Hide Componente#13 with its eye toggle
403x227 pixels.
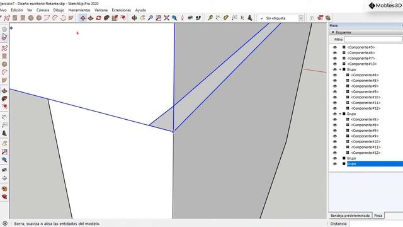click(x=334, y=64)
